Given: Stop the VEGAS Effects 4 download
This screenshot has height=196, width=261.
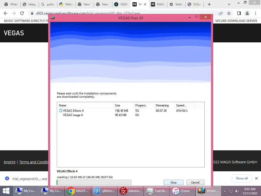Looking at the screenshot, I should click(x=173, y=182).
